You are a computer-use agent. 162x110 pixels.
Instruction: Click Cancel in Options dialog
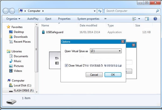(94, 75)
